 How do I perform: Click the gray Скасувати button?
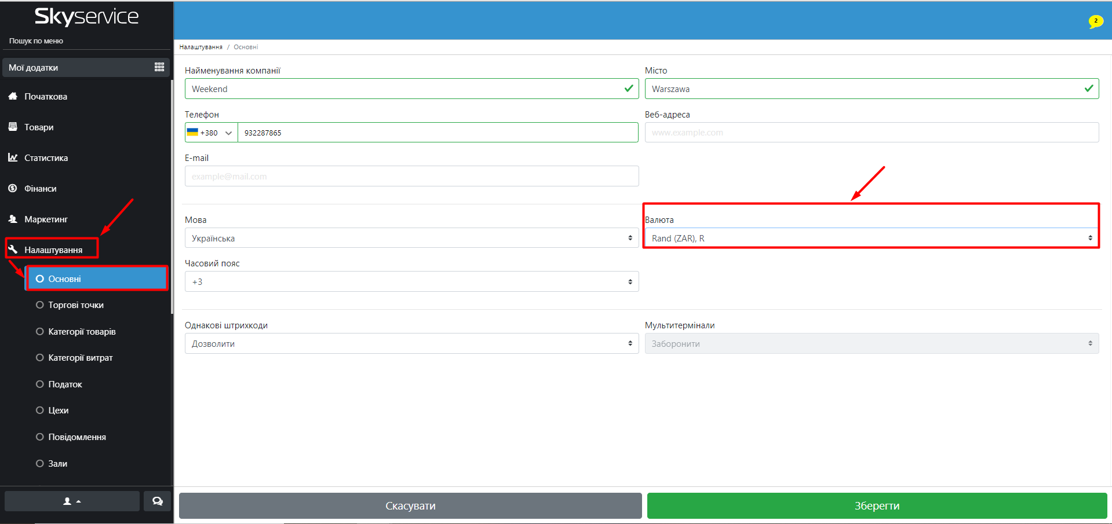410,505
